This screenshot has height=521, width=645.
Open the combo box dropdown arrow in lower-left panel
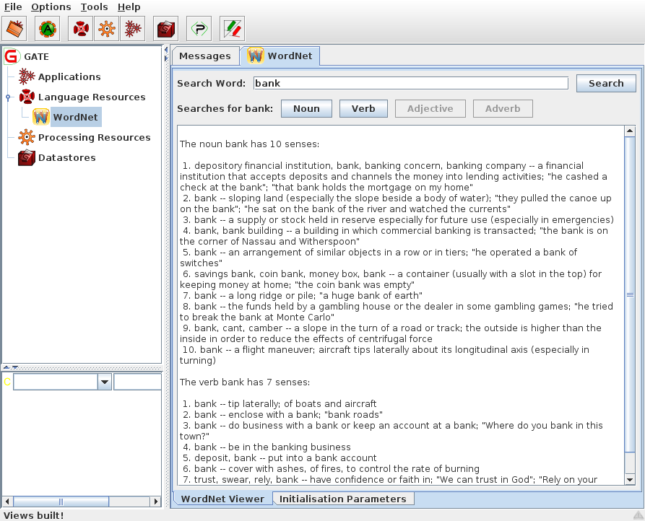coord(105,382)
